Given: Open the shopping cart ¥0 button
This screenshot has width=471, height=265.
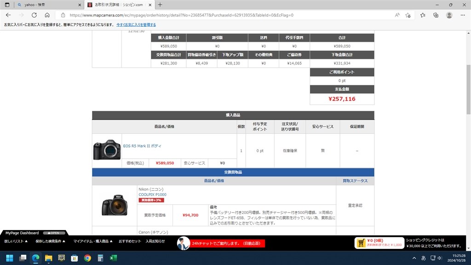Looking at the screenshot, I should 379,243.
